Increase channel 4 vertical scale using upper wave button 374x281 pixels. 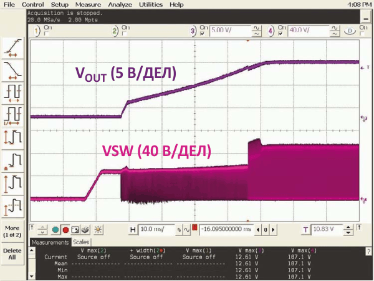point(335,29)
